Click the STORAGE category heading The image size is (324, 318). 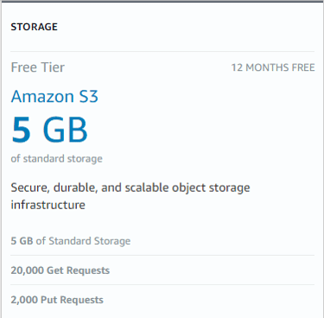35,27
